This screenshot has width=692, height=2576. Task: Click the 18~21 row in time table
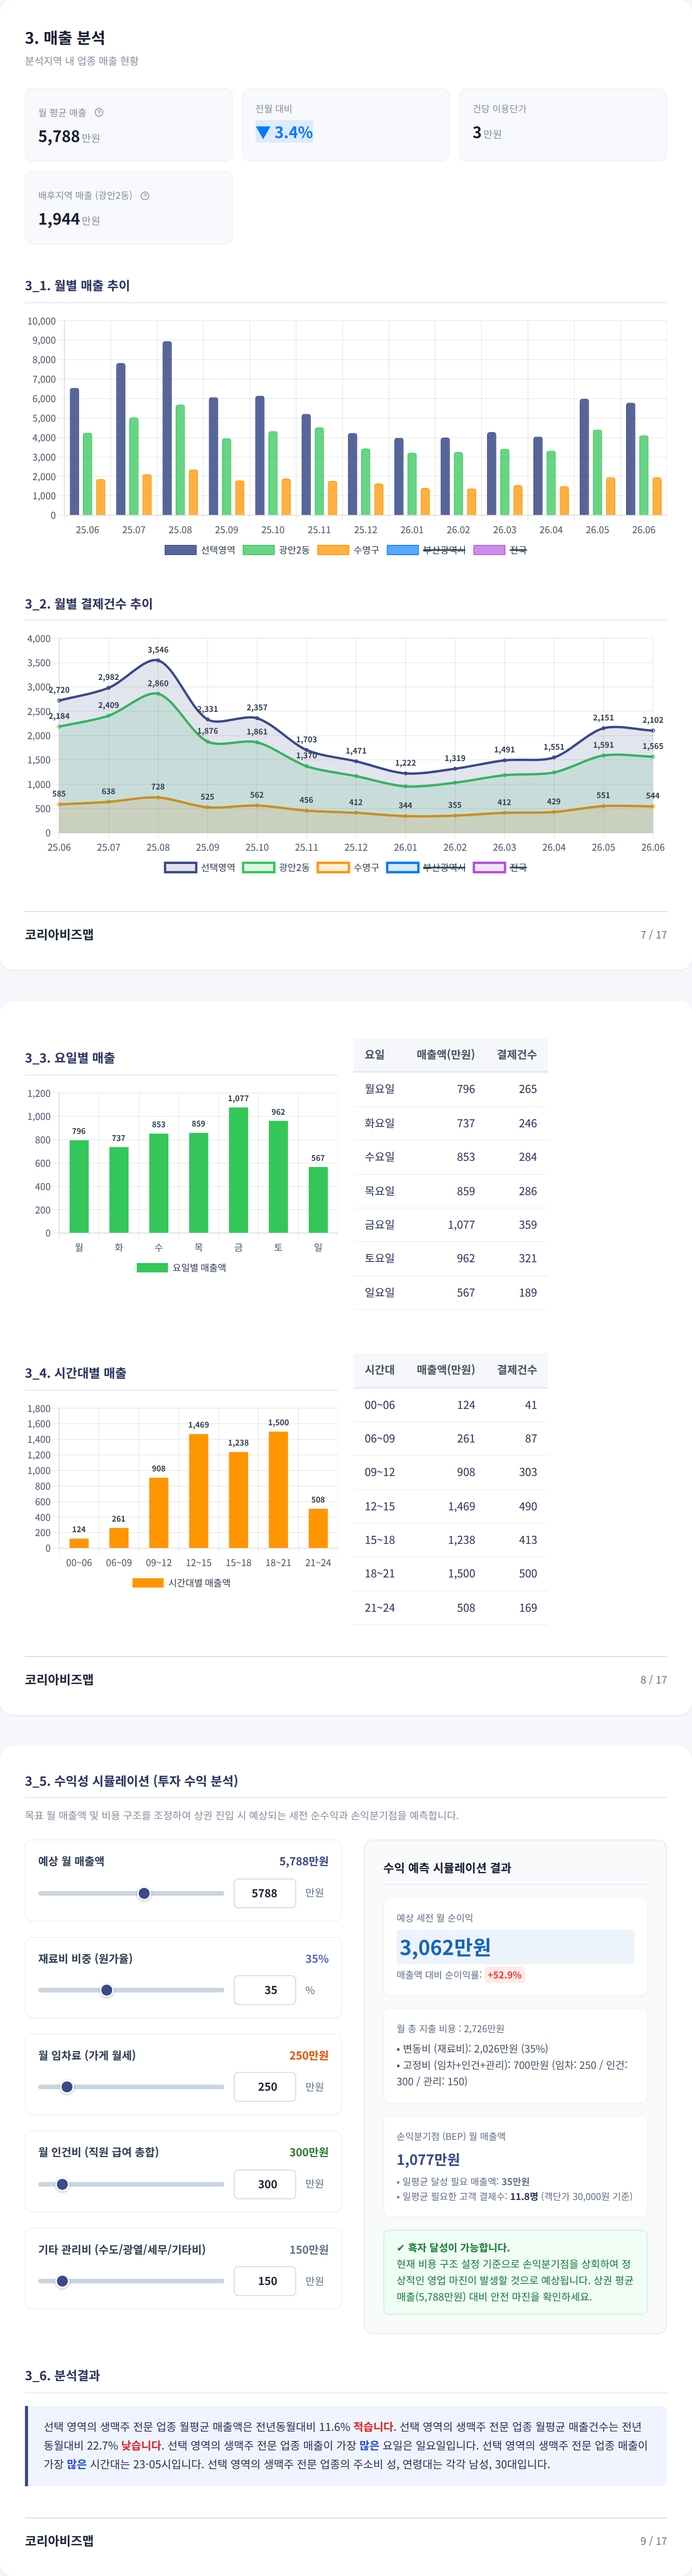[x=450, y=1573]
